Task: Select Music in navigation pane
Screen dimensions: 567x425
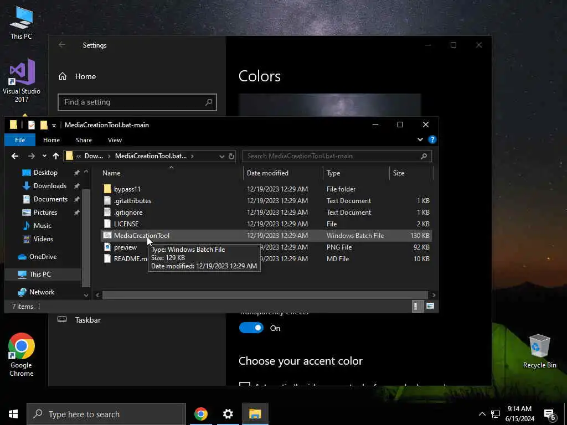Action: [42, 226]
